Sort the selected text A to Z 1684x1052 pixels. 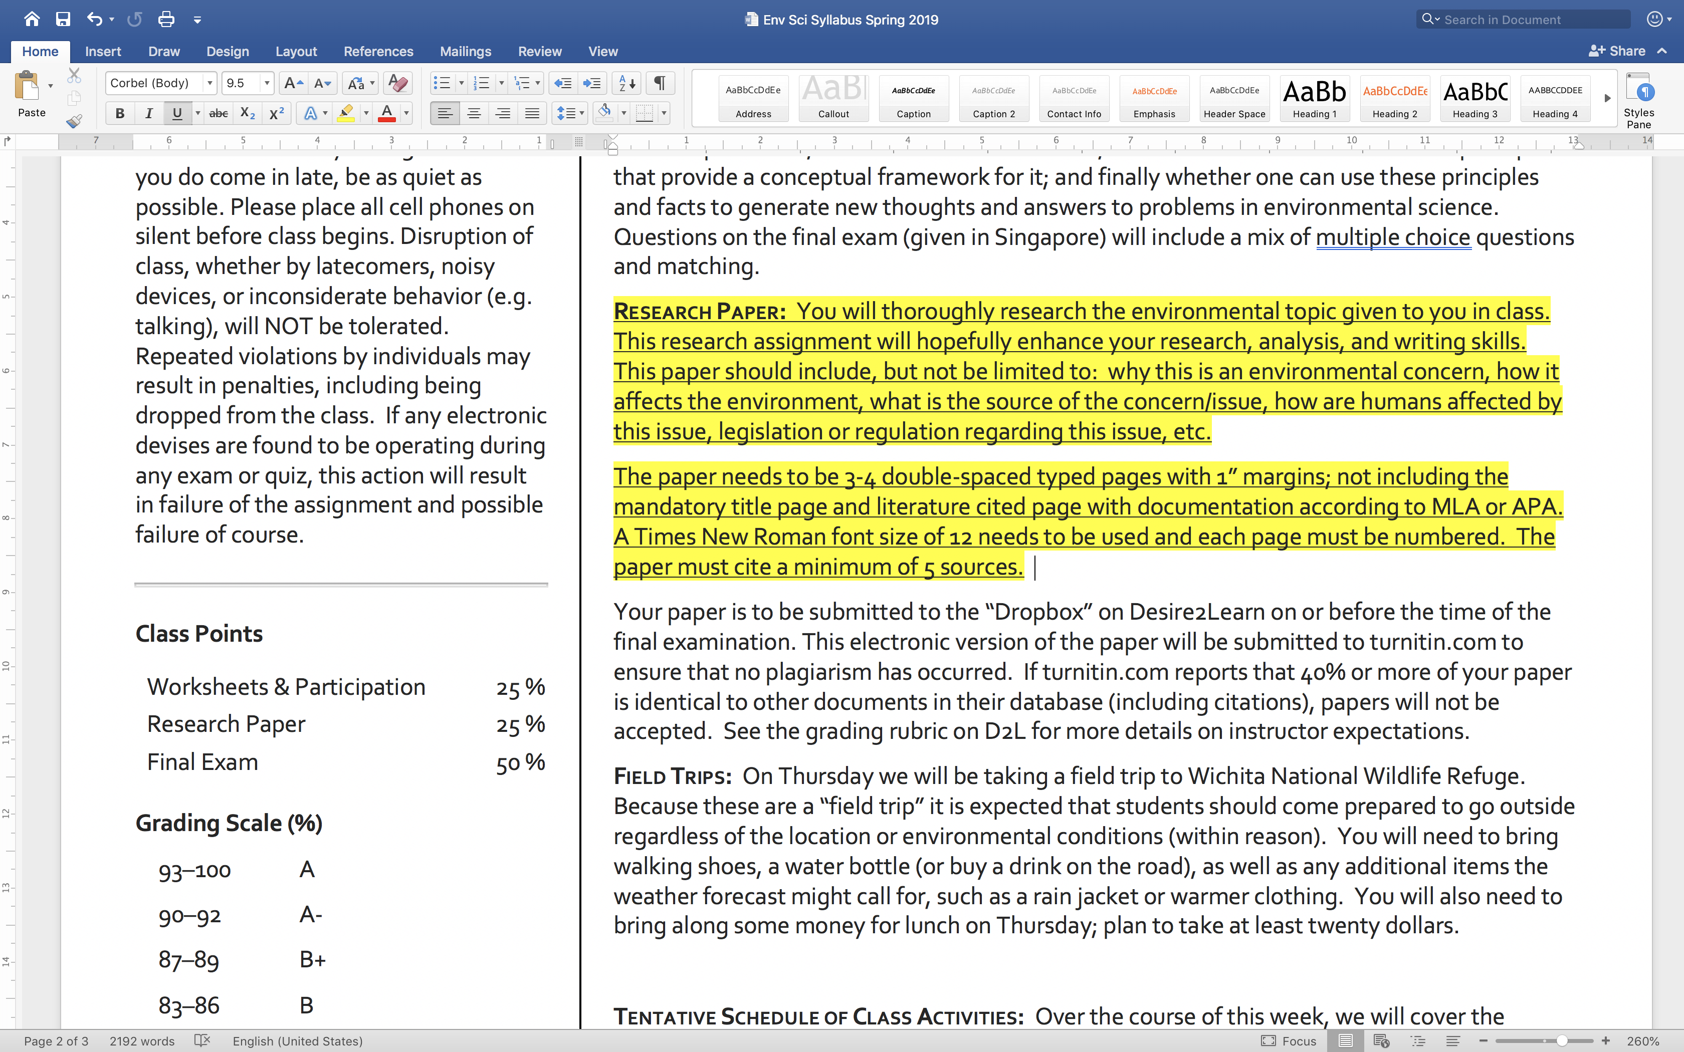point(627,84)
